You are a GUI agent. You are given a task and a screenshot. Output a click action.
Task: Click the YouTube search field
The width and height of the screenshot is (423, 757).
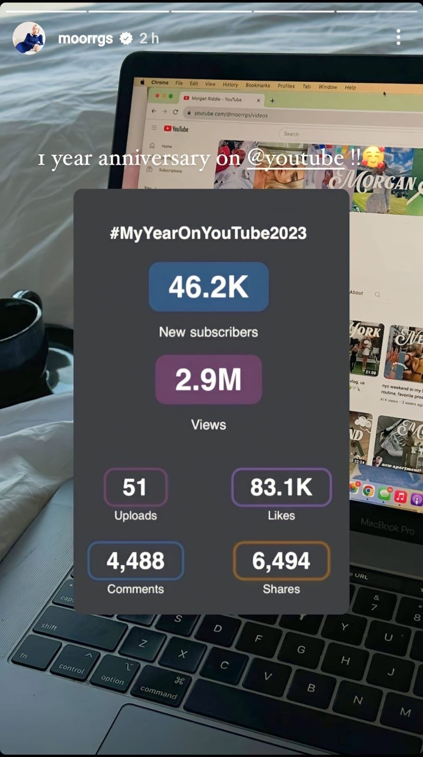[350, 134]
